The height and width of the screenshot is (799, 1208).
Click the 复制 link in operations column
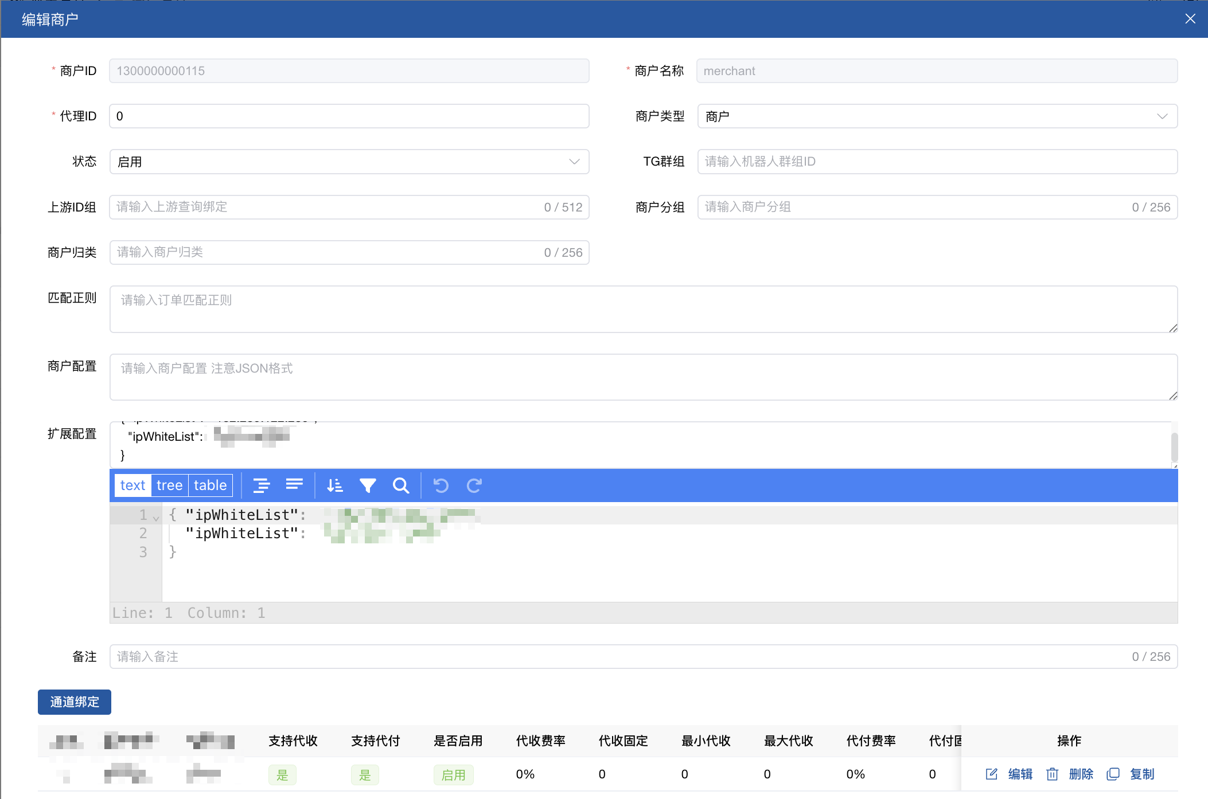1141,774
